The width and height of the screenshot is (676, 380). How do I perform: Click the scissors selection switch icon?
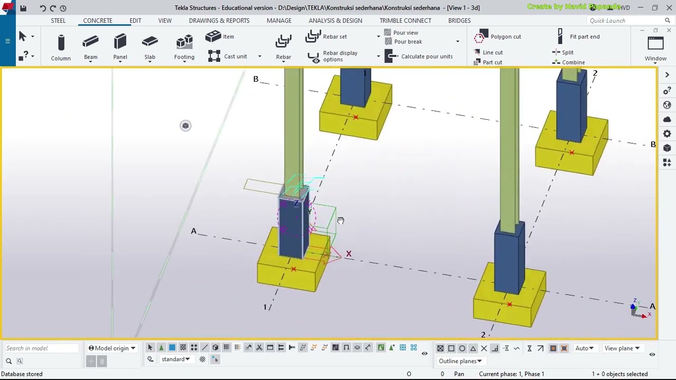click(x=259, y=347)
